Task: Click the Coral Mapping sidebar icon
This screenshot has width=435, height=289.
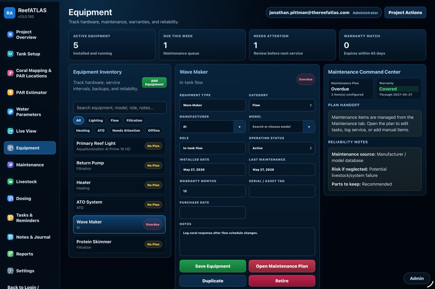Action: pyautogui.click(x=11, y=73)
